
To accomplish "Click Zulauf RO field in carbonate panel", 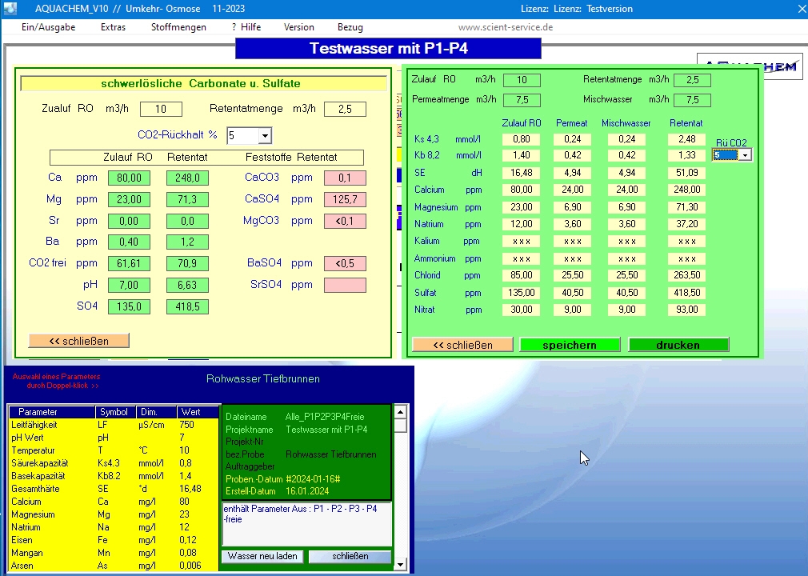I will [x=161, y=109].
